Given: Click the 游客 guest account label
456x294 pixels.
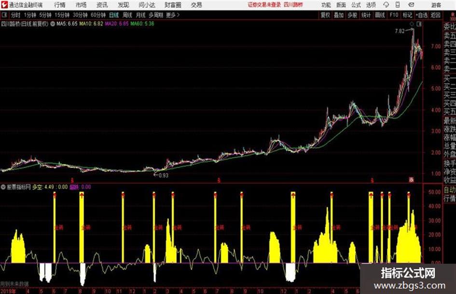Looking at the screenshot, I should pyautogui.click(x=436, y=5).
